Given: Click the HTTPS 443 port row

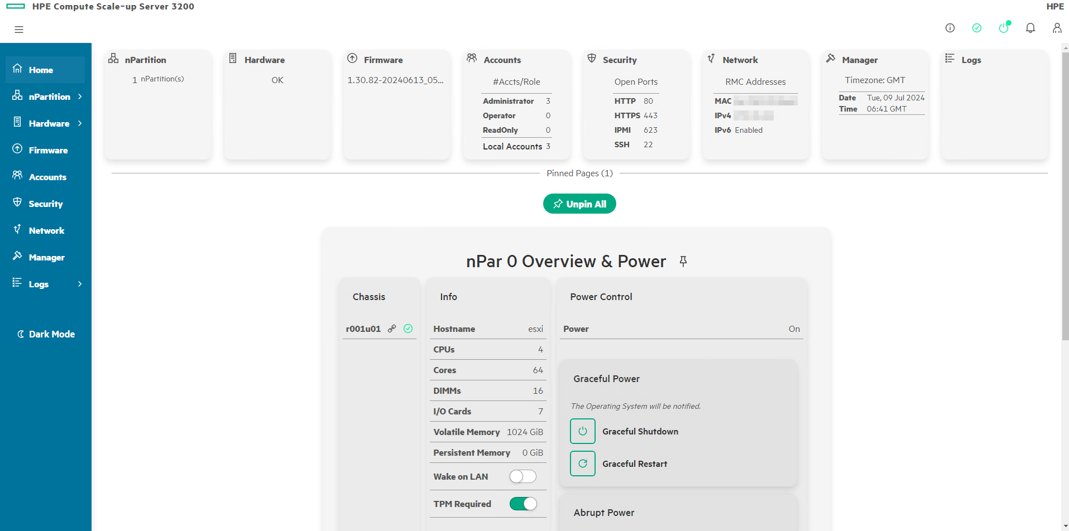Looking at the screenshot, I should [636, 115].
